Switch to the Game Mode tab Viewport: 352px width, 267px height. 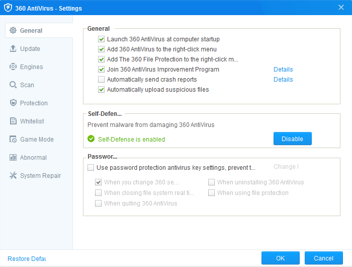(36, 140)
